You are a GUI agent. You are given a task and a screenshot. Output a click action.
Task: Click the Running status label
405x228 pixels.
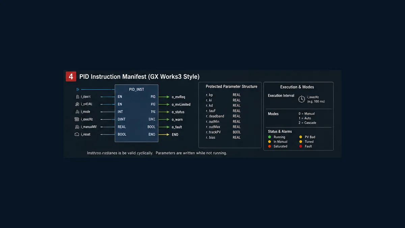[x=279, y=137]
